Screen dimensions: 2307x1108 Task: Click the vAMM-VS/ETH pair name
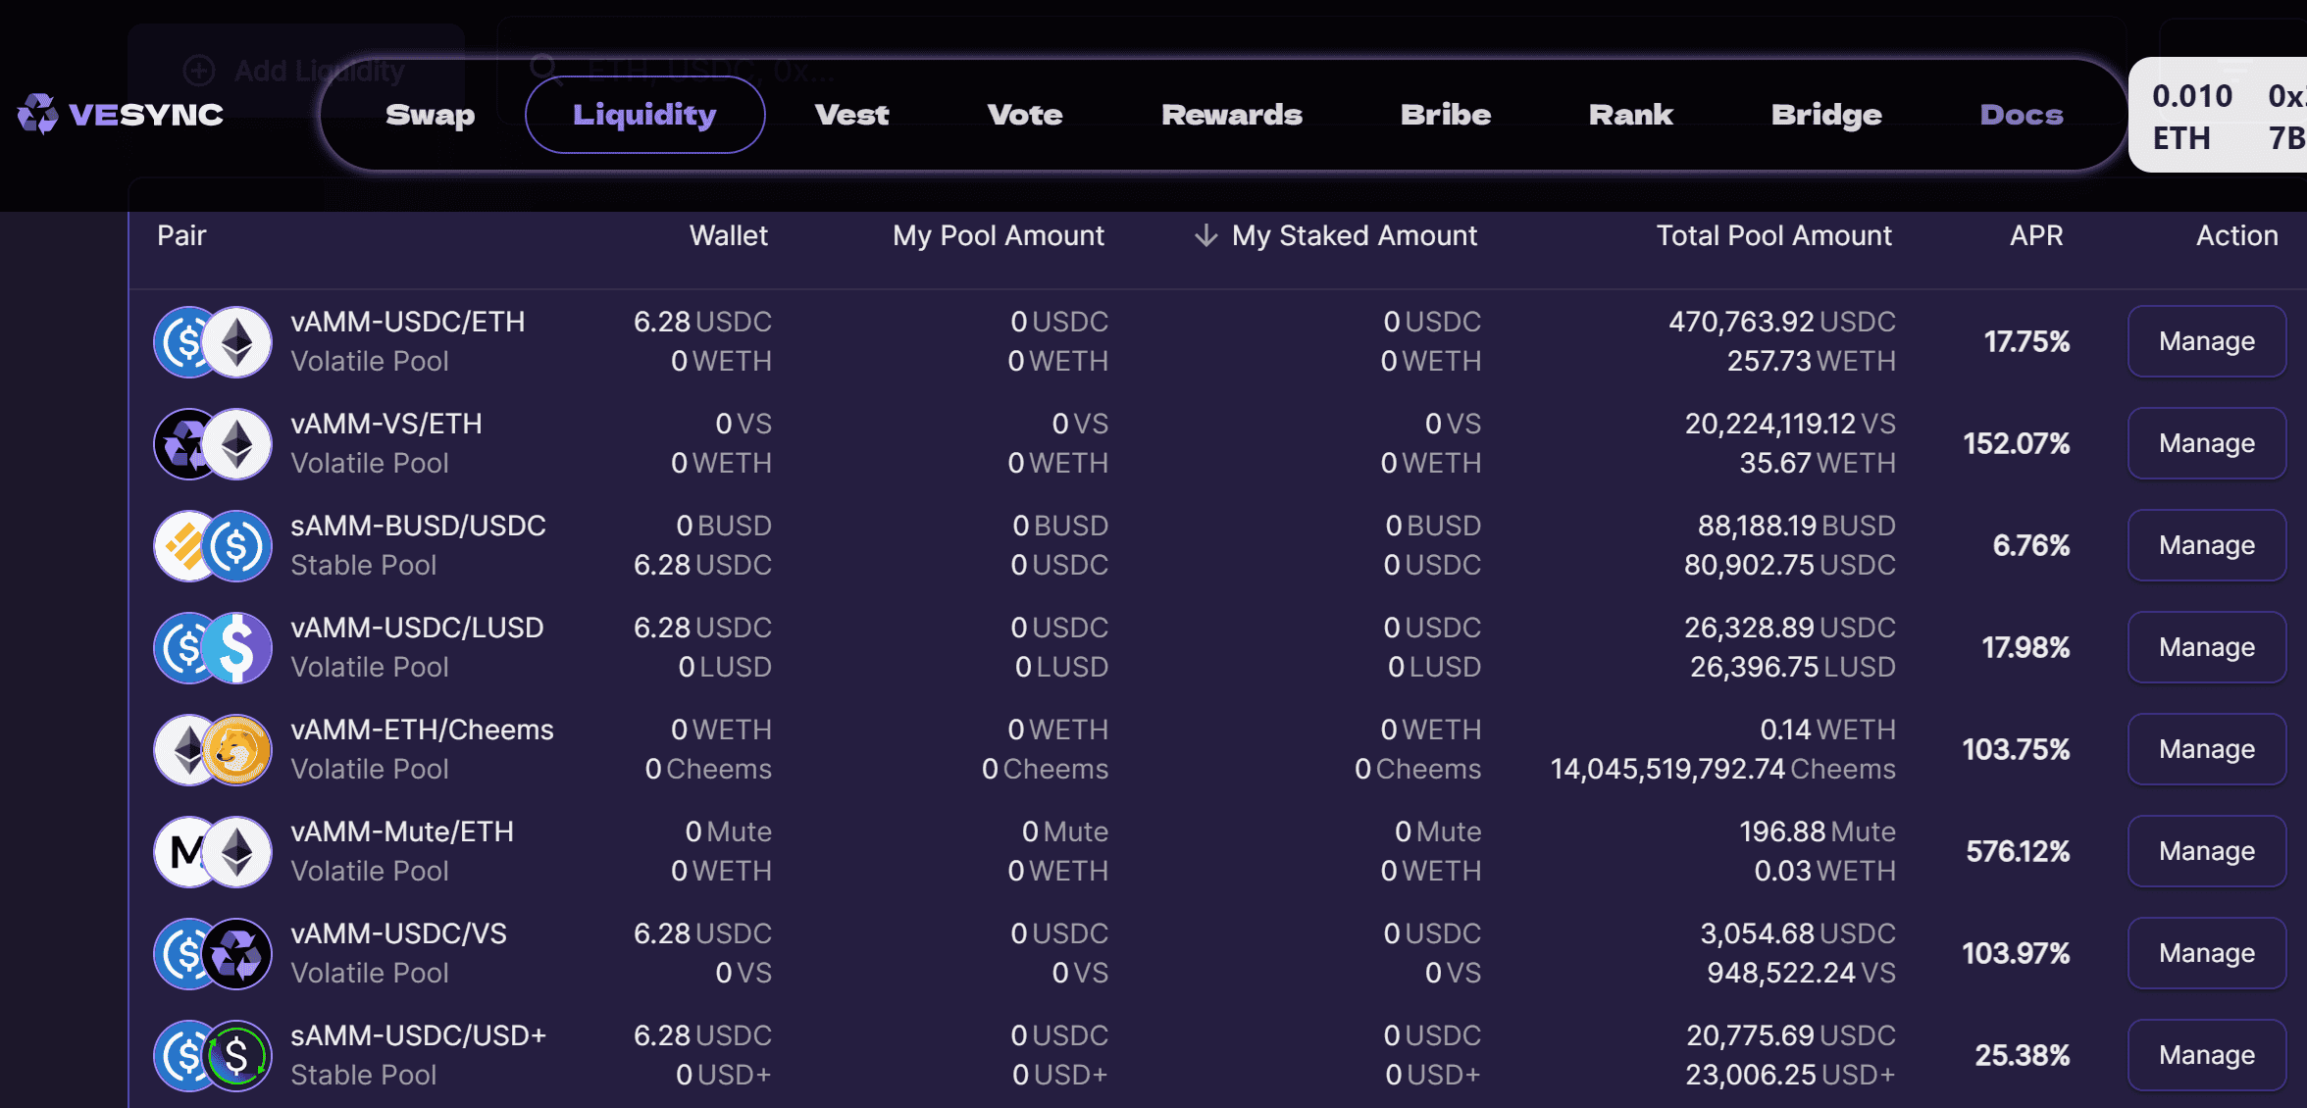386,425
